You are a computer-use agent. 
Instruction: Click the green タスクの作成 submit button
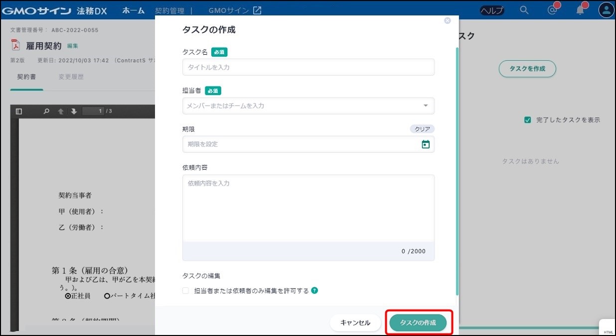coord(418,323)
